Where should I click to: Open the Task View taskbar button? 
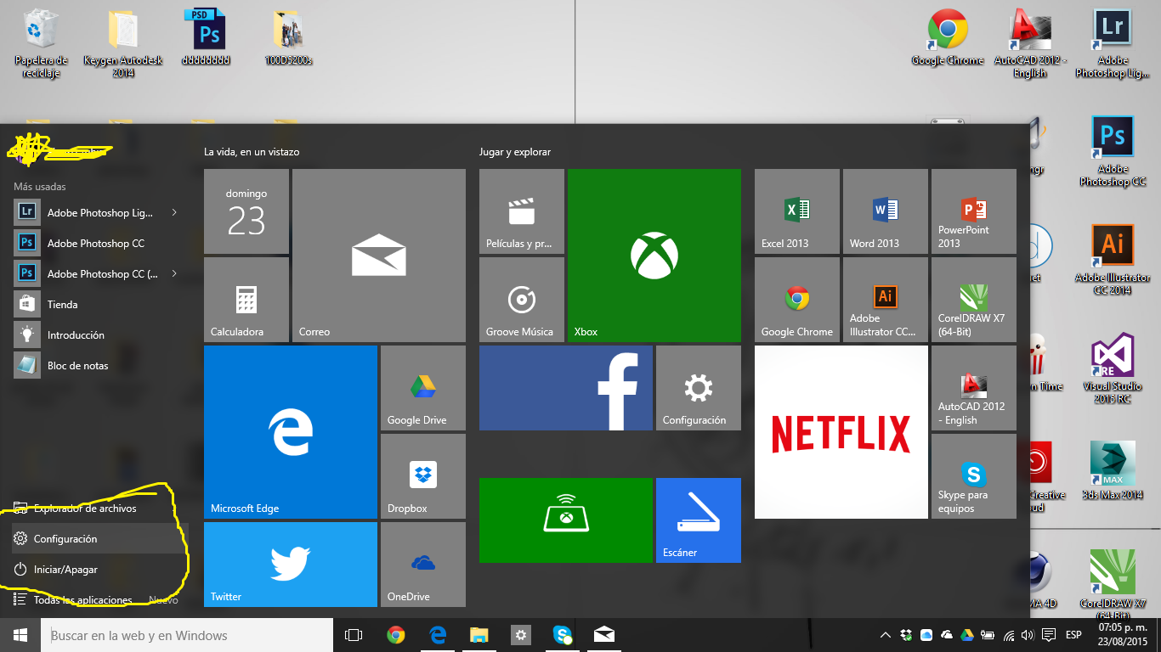click(x=354, y=635)
